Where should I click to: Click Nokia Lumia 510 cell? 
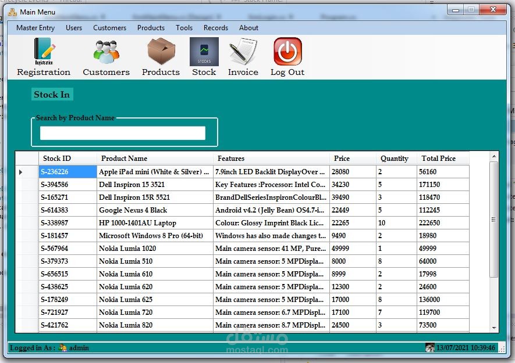pyautogui.click(x=155, y=261)
